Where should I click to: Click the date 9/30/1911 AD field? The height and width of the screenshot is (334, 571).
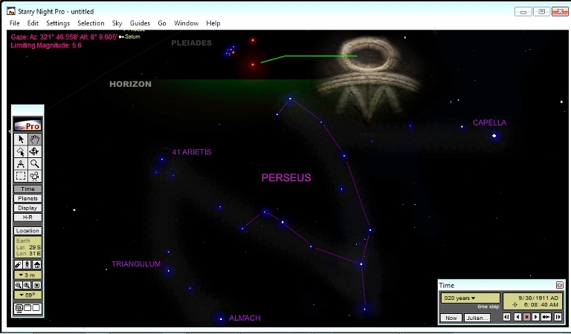[x=538, y=298]
